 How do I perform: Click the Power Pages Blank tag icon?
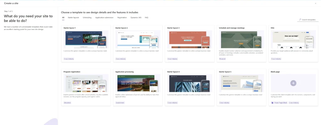(272, 103)
